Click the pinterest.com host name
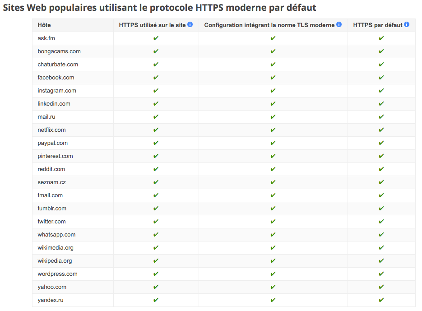Image resolution: width=422 pixels, height=311 pixels. click(x=55, y=156)
